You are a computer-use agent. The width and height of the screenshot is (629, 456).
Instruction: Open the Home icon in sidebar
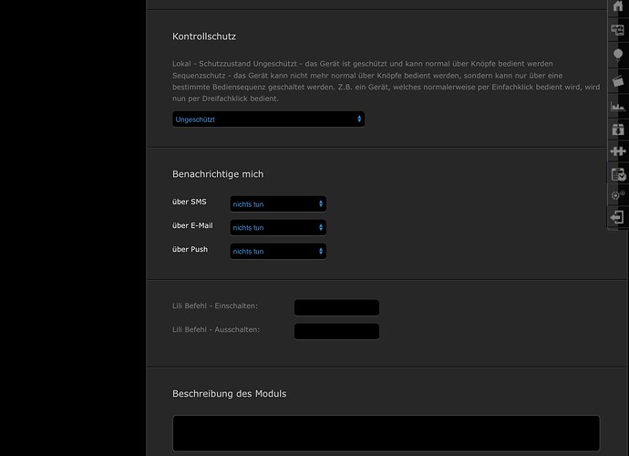point(618,7)
